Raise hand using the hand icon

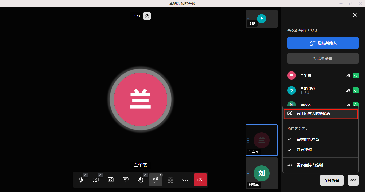(x=141, y=180)
